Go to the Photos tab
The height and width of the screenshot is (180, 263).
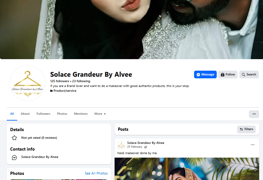pos(62,114)
